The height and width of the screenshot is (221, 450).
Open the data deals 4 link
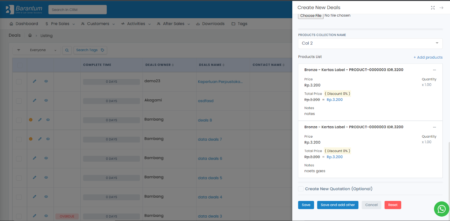(210, 197)
